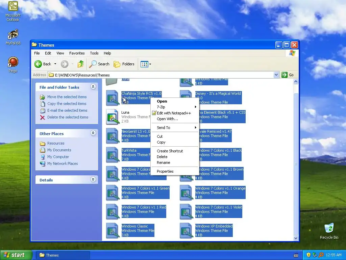Open the Edit menu
The width and height of the screenshot is (346, 260).
(48, 53)
